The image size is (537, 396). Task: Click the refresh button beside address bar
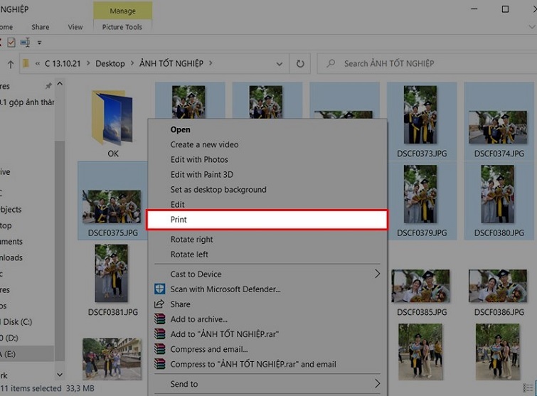300,63
